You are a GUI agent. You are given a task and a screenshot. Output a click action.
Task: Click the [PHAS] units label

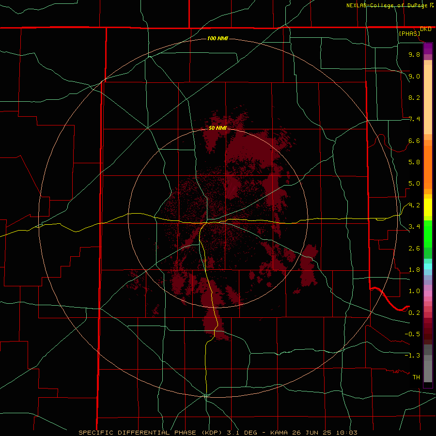(409, 34)
